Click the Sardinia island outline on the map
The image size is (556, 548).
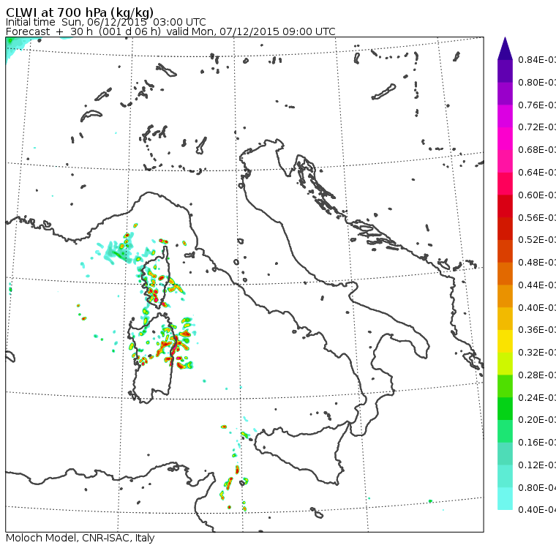pyautogui.click(x=152, y=359)
